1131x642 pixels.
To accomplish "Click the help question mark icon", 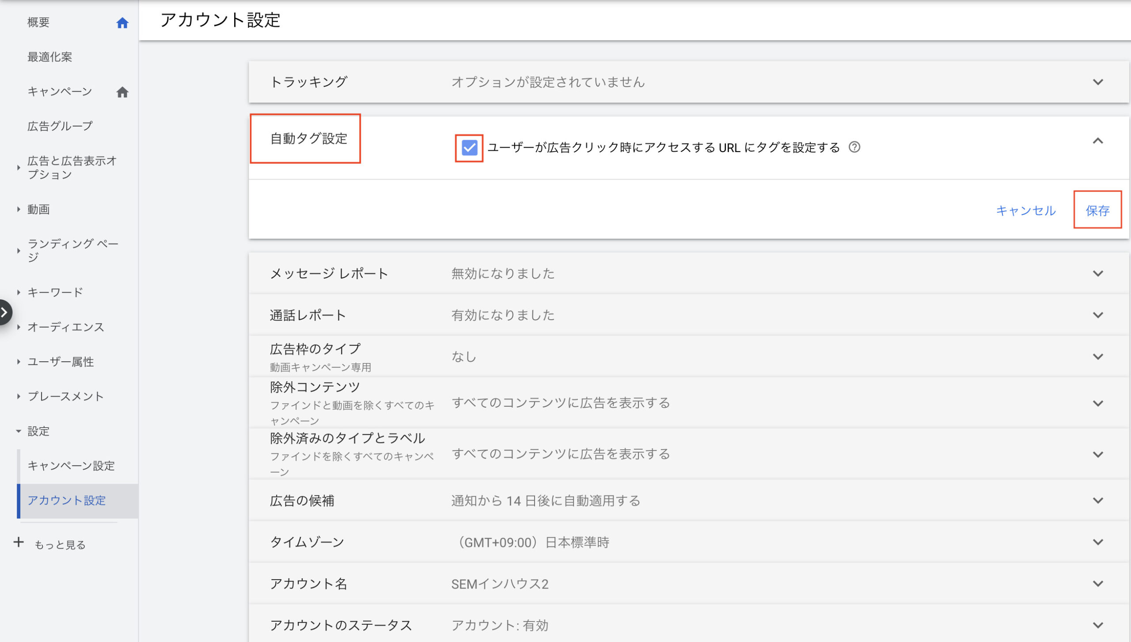I will coord(854,147).
